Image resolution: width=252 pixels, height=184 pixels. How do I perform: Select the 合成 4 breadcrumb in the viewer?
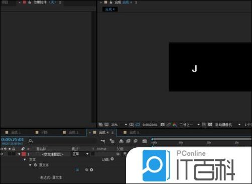[110, 9]
